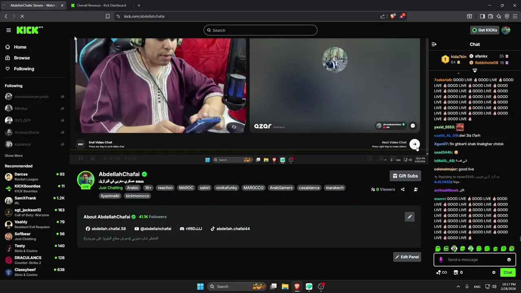Click the user-add icon next to share
521x293 pixels.
tap(416, 189)
